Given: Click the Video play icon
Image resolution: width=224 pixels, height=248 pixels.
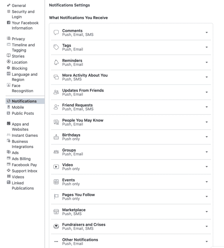Looking at the screenshot, I should coord(56,167).
